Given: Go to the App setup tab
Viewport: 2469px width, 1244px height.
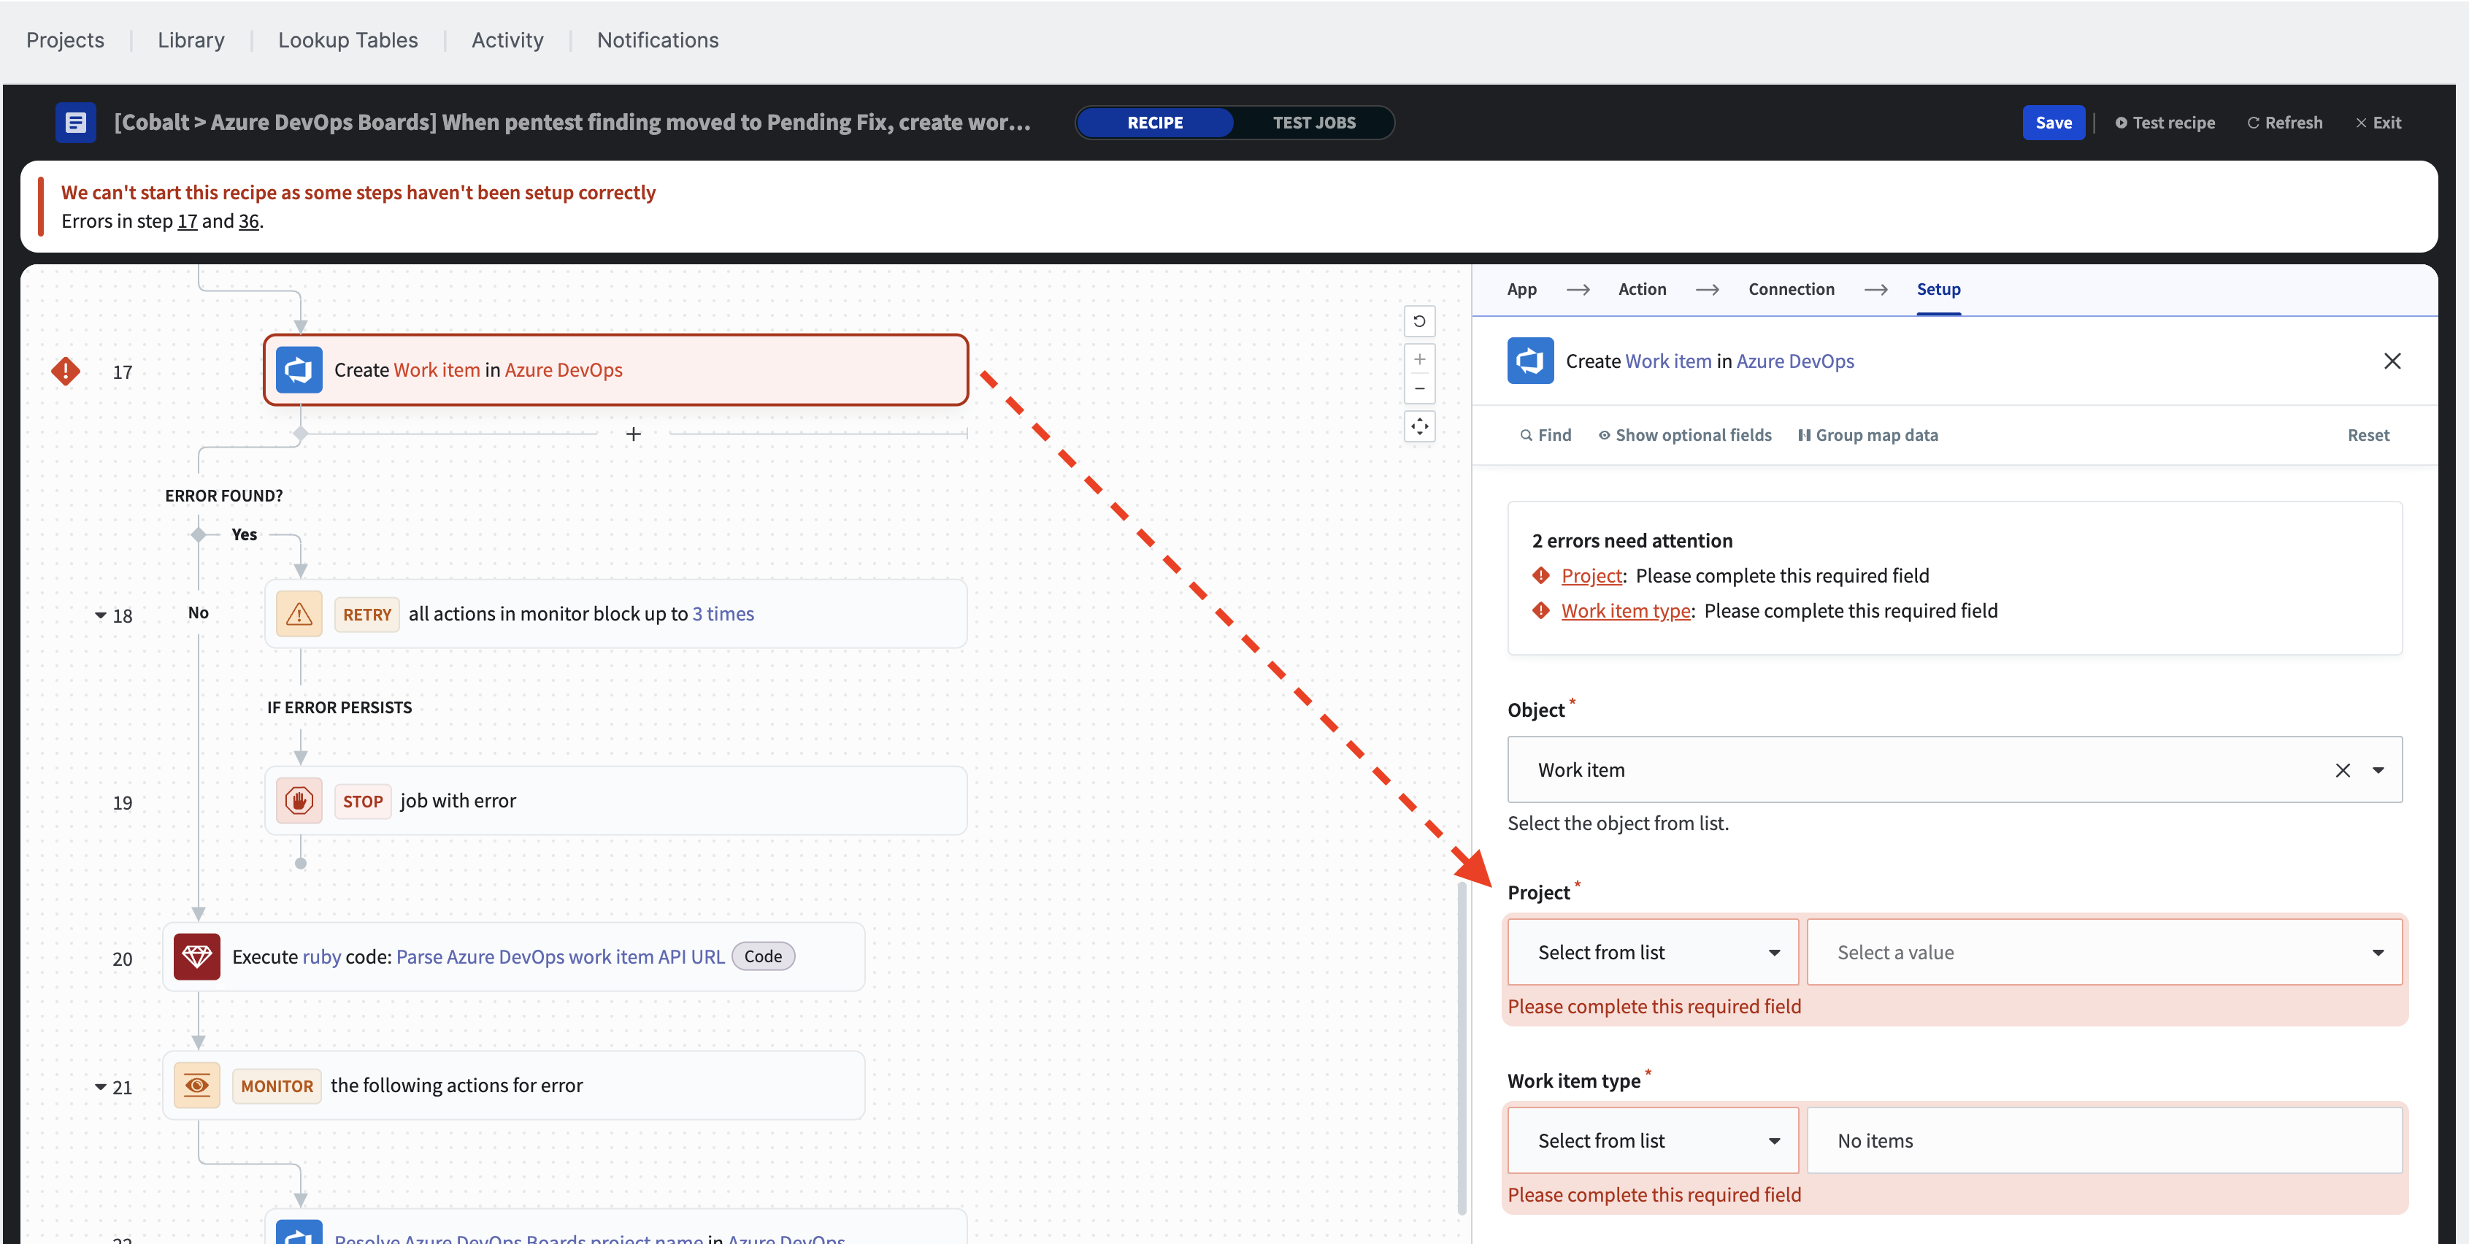Looking at the screenshot, I should tap(1521, 289).
